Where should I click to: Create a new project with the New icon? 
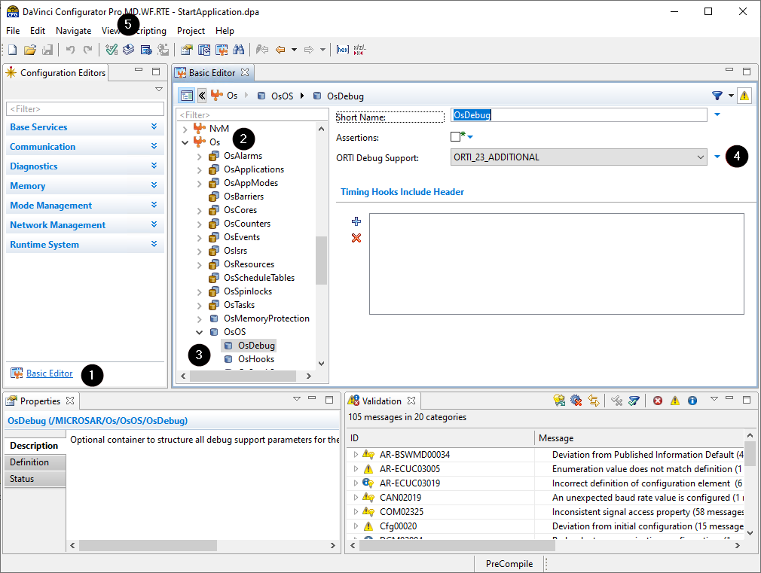point(13,50)
